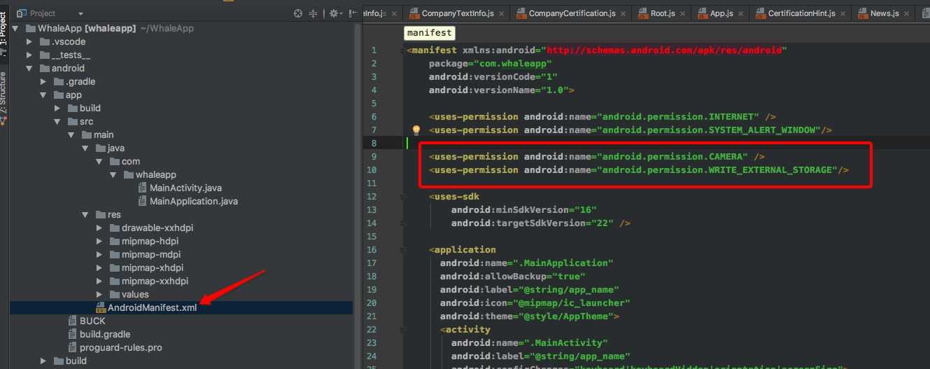Expand the drawable-xxhdpi folder arrow
Image resolution: width=930 pixels, height=369 pixels.
pos(99,228)
